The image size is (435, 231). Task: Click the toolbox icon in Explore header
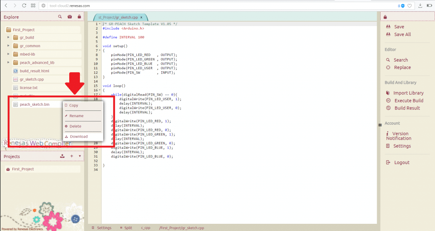tap(70, 17)
